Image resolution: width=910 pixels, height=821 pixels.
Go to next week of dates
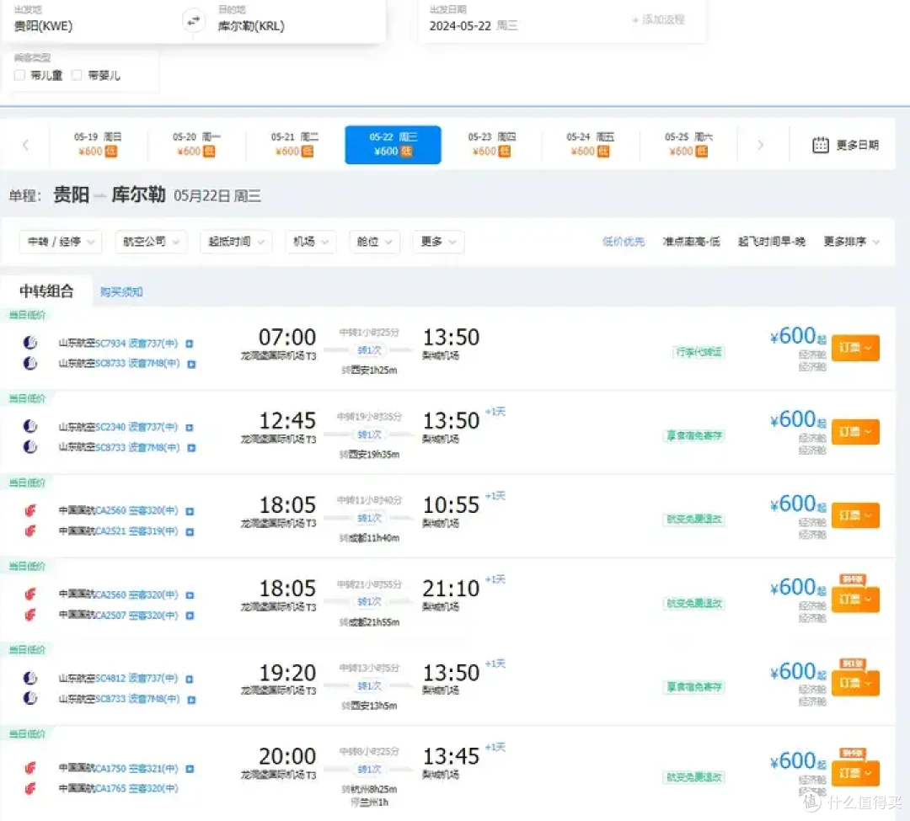pos(760,145)
